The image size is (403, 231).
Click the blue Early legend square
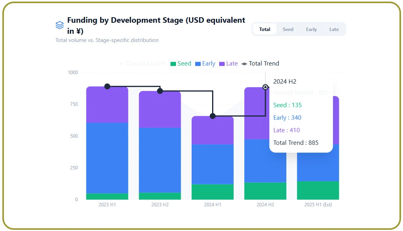pos(198,64)
